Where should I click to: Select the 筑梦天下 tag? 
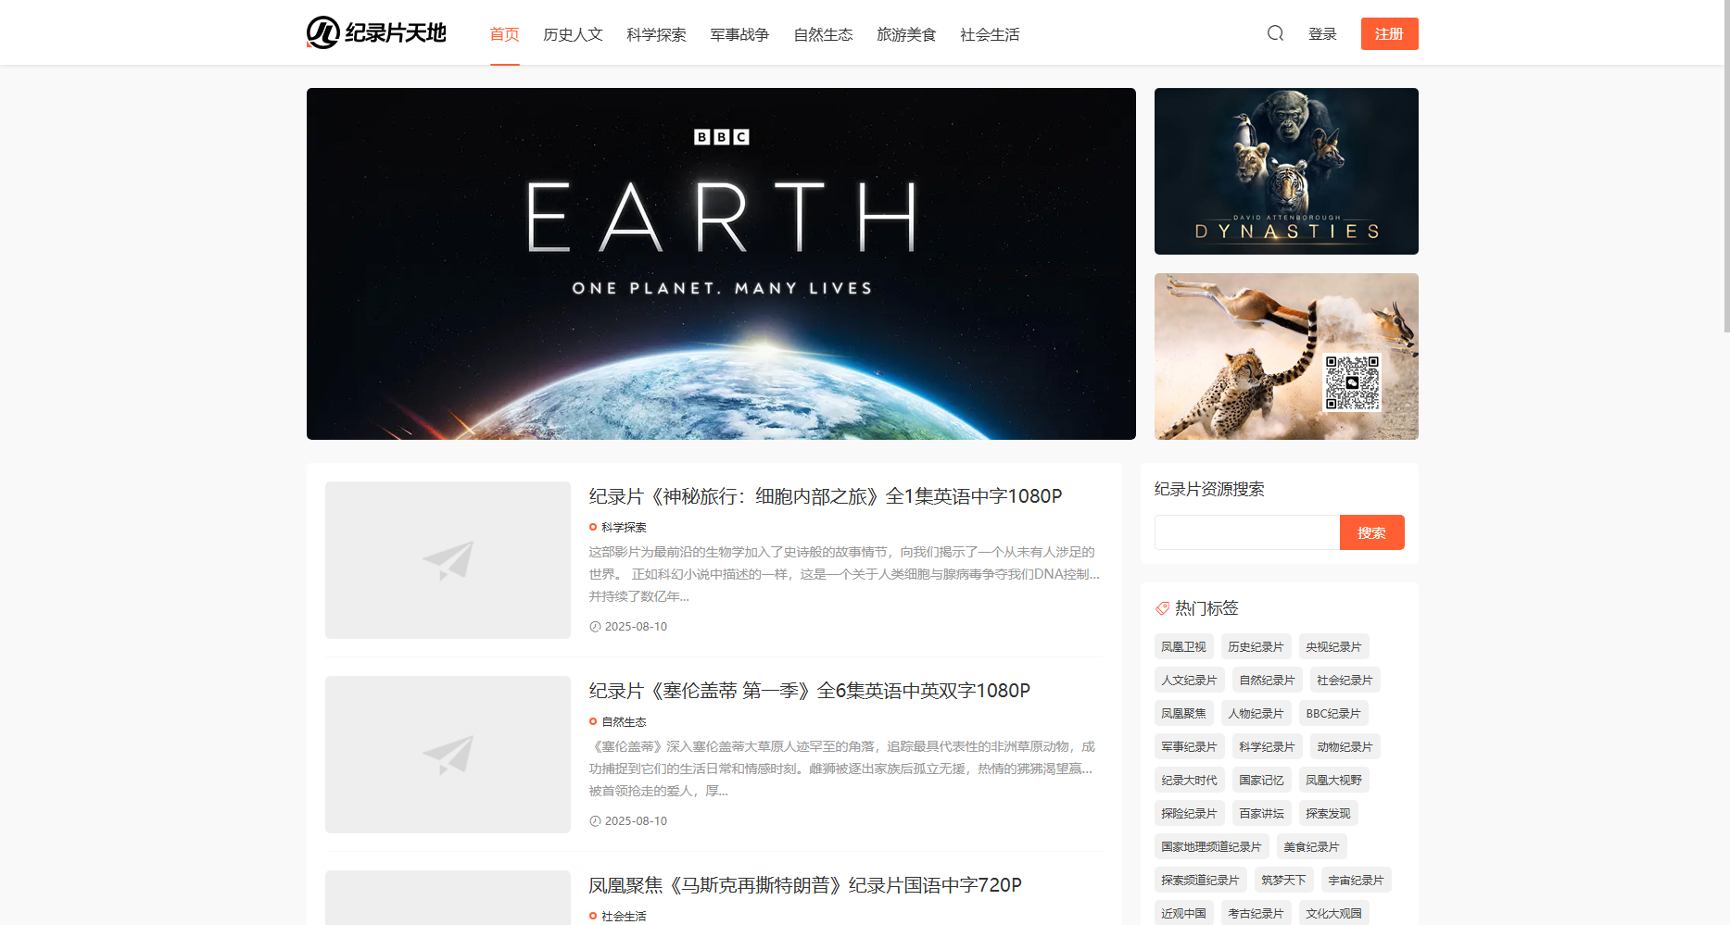(x=1283, y=881)
